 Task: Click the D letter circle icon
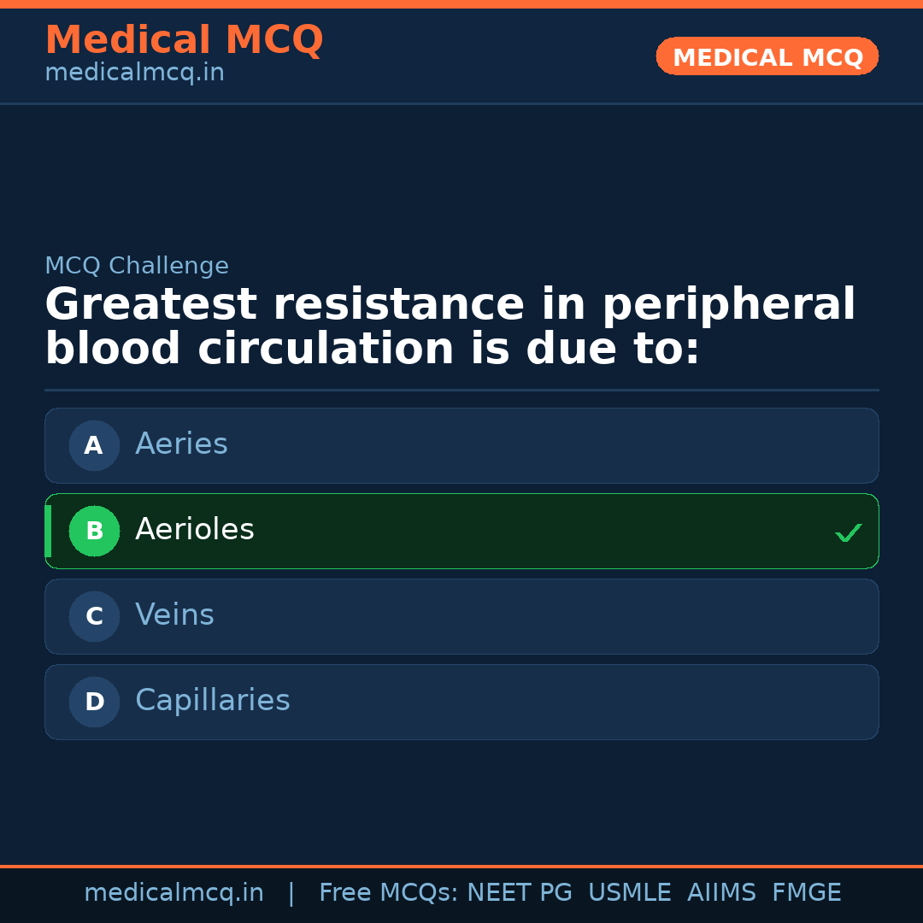pyautogui.click(x=94, y=702)
